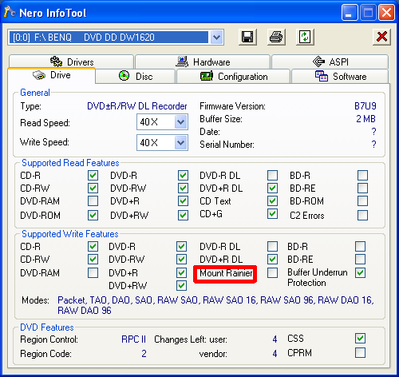Toggle DVD-RAM checkbox under Write Features
Screen dimensions: 399x377
(93, 273)
